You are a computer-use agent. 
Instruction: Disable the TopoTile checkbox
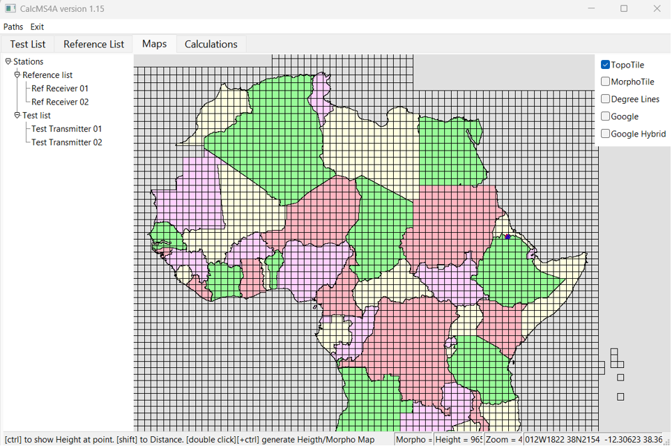click(x=605, y=64)
